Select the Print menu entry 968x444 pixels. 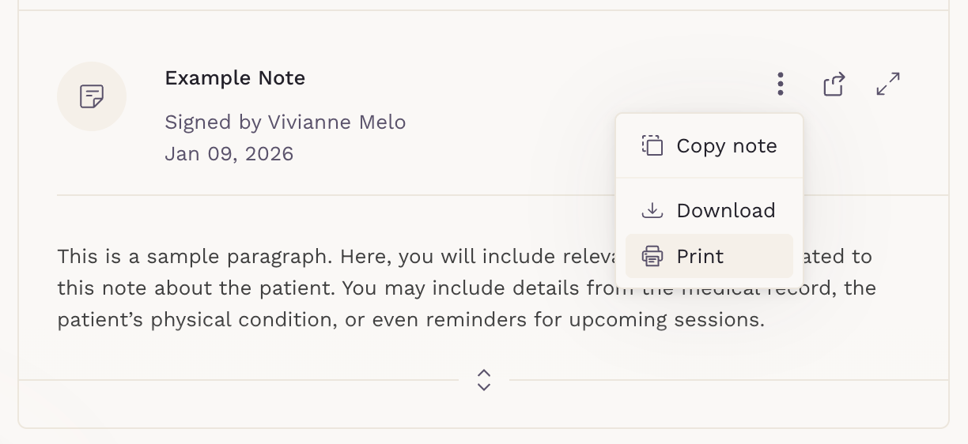pyautogui.click(x=700, y=257)
